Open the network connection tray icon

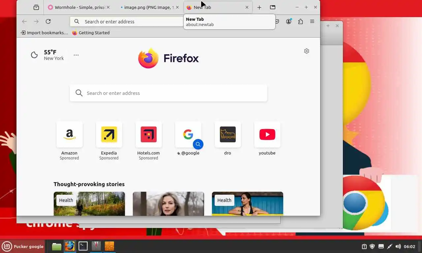[x=390, y=246]
